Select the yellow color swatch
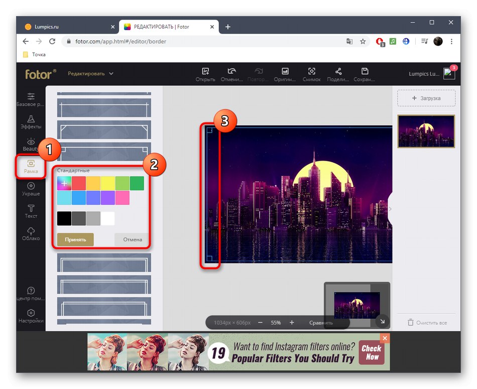Screen dimensions: 477x389 (107, 183)
